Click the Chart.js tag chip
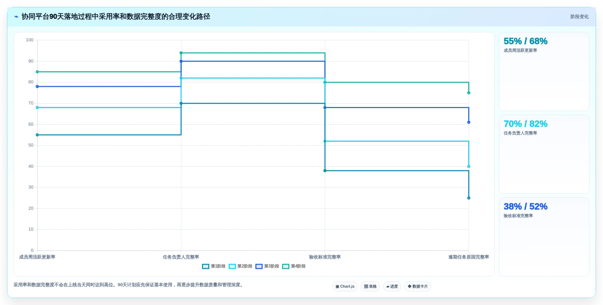The width and height of the screenshot is (603, 305). click(345, 287)
